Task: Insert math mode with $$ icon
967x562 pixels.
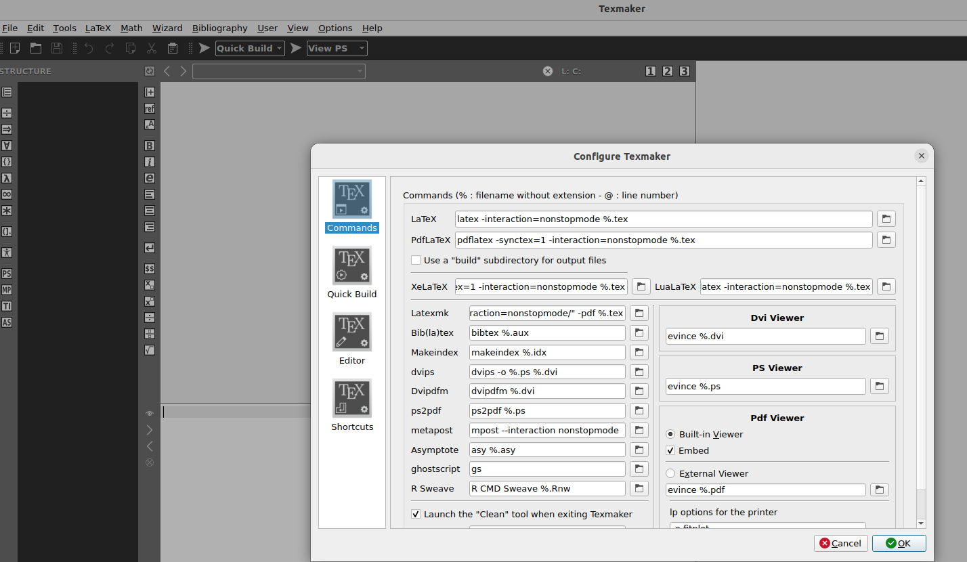Action: (150, 269)
